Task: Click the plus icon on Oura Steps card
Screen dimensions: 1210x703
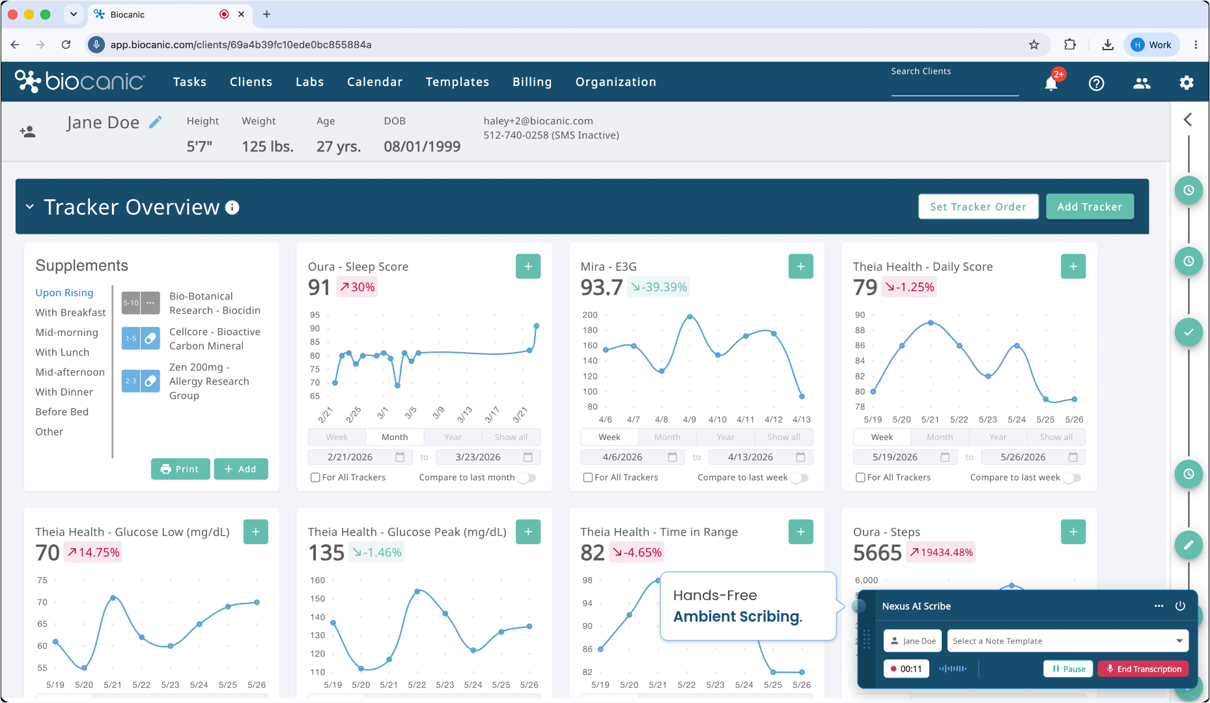Action: (1073, 532)
